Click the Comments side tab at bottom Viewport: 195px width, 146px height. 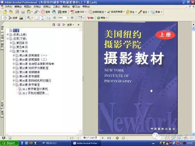2,113
